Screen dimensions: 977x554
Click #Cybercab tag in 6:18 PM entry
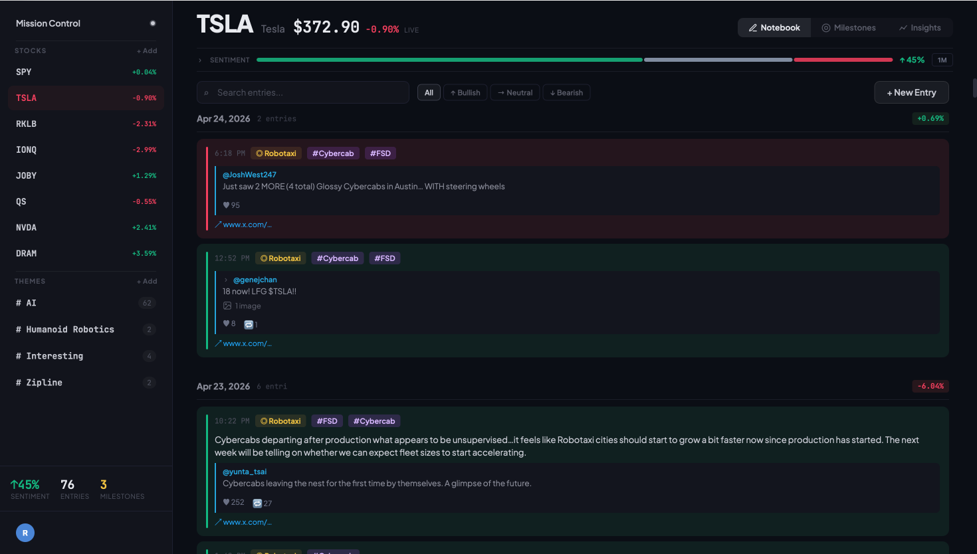tap(333, 153)
